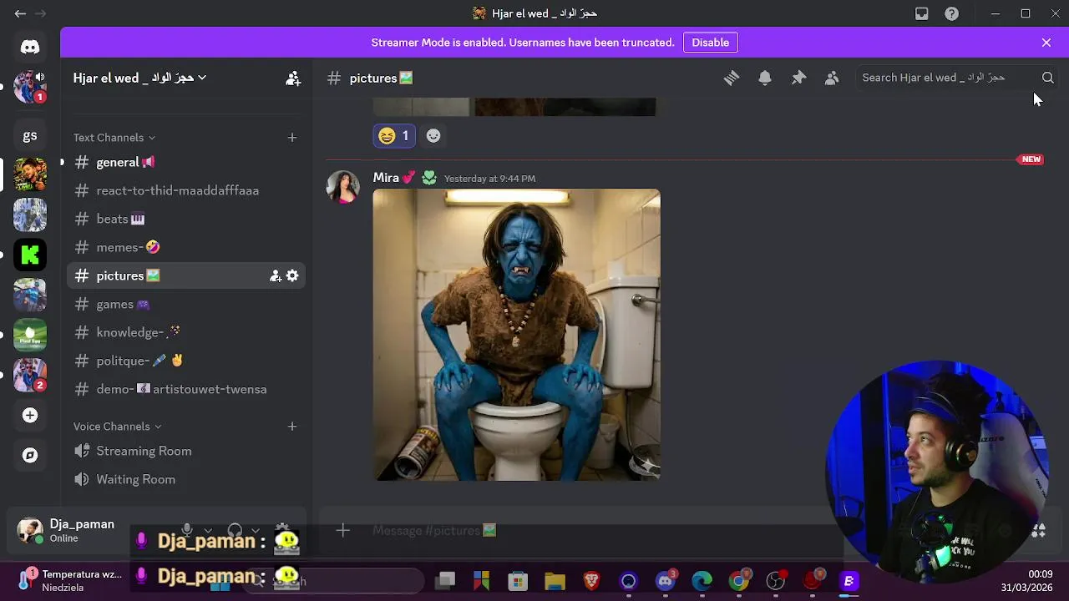Click Mira's username in message
This screenshot has width=1069, height=601.
click(x=386, y=178)
